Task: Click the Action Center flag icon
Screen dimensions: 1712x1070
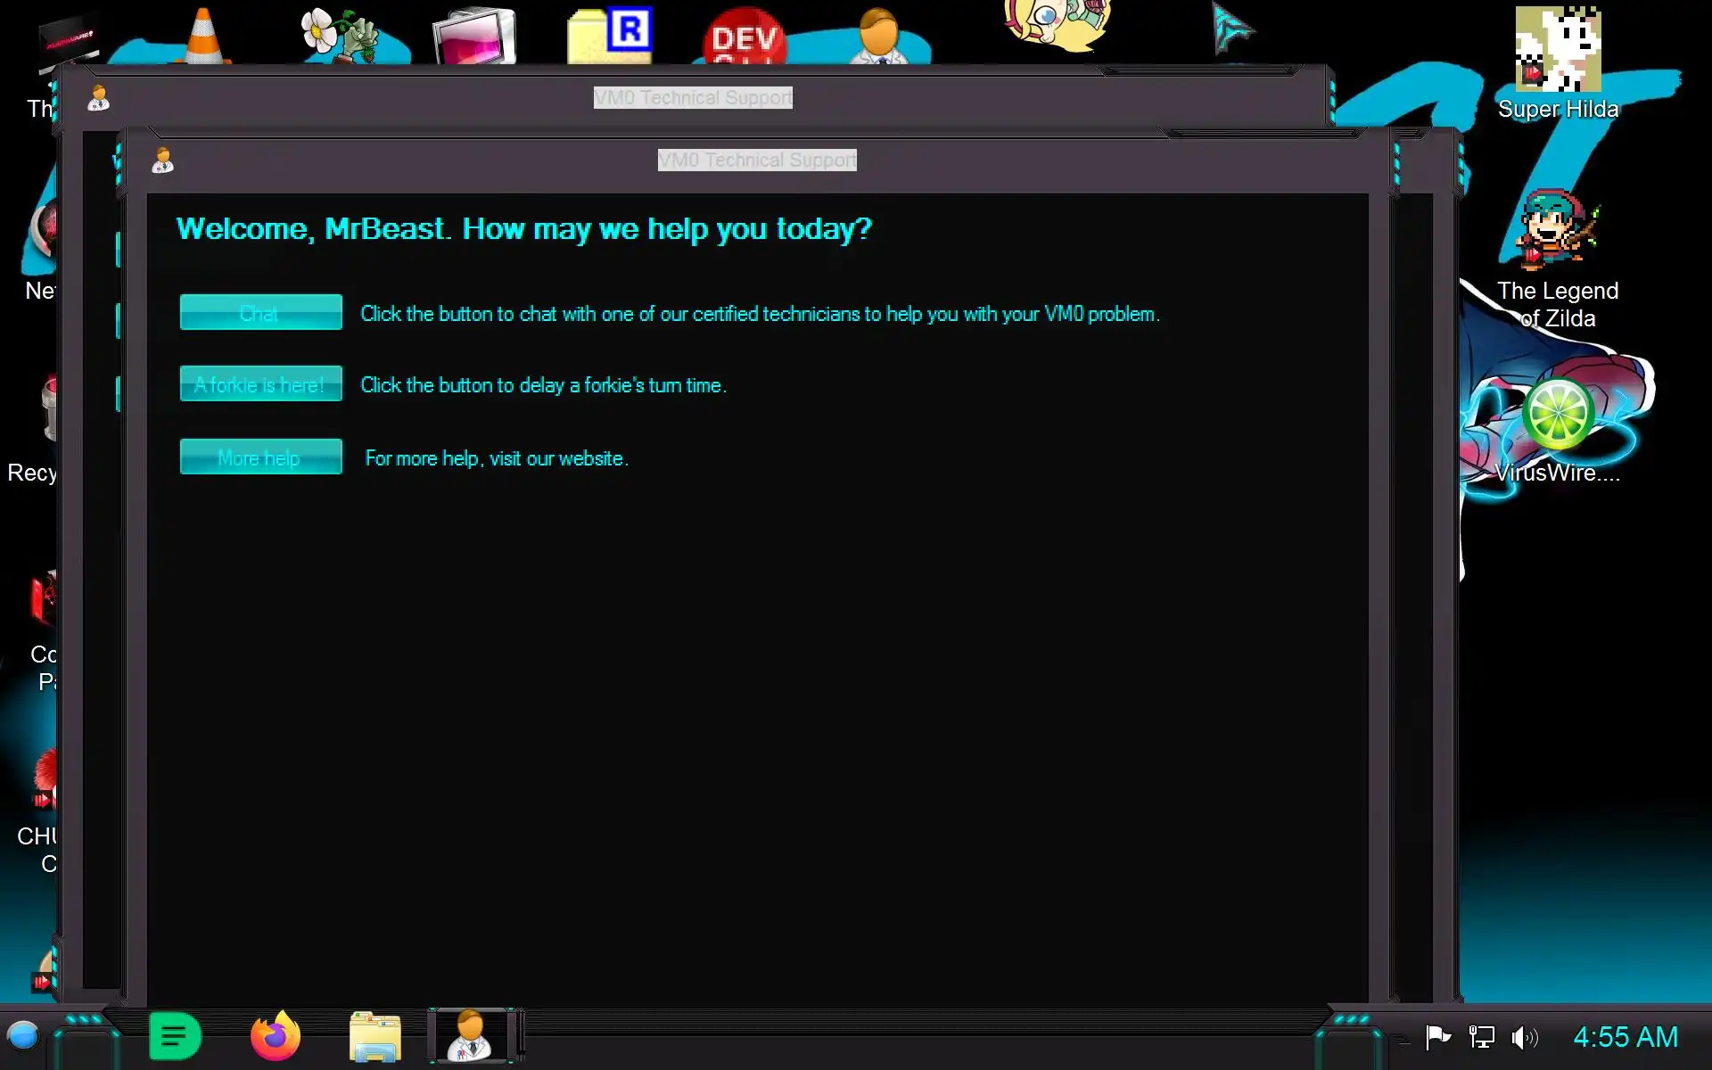Action: [1437, 1037]
